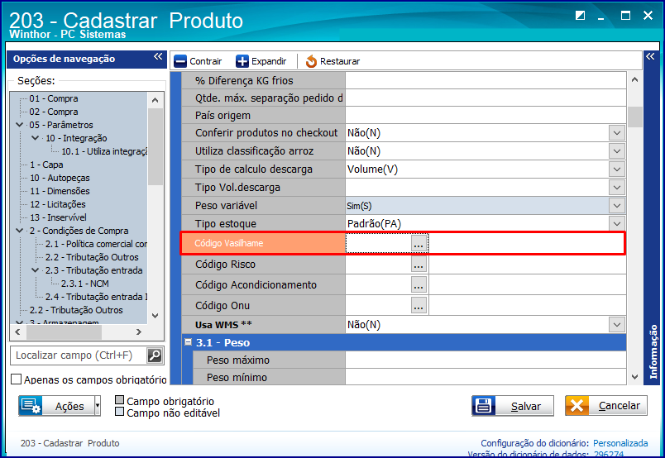Click the Código Vasilhame input field
Image resolution: width=665 pixels, height=458 pixels.
pos(378,243)
